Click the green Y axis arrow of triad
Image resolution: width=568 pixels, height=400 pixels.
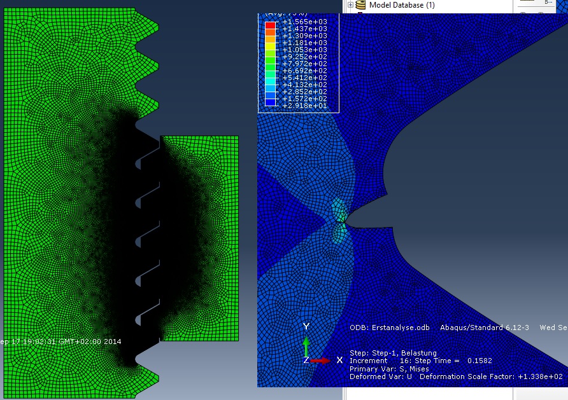306,347
